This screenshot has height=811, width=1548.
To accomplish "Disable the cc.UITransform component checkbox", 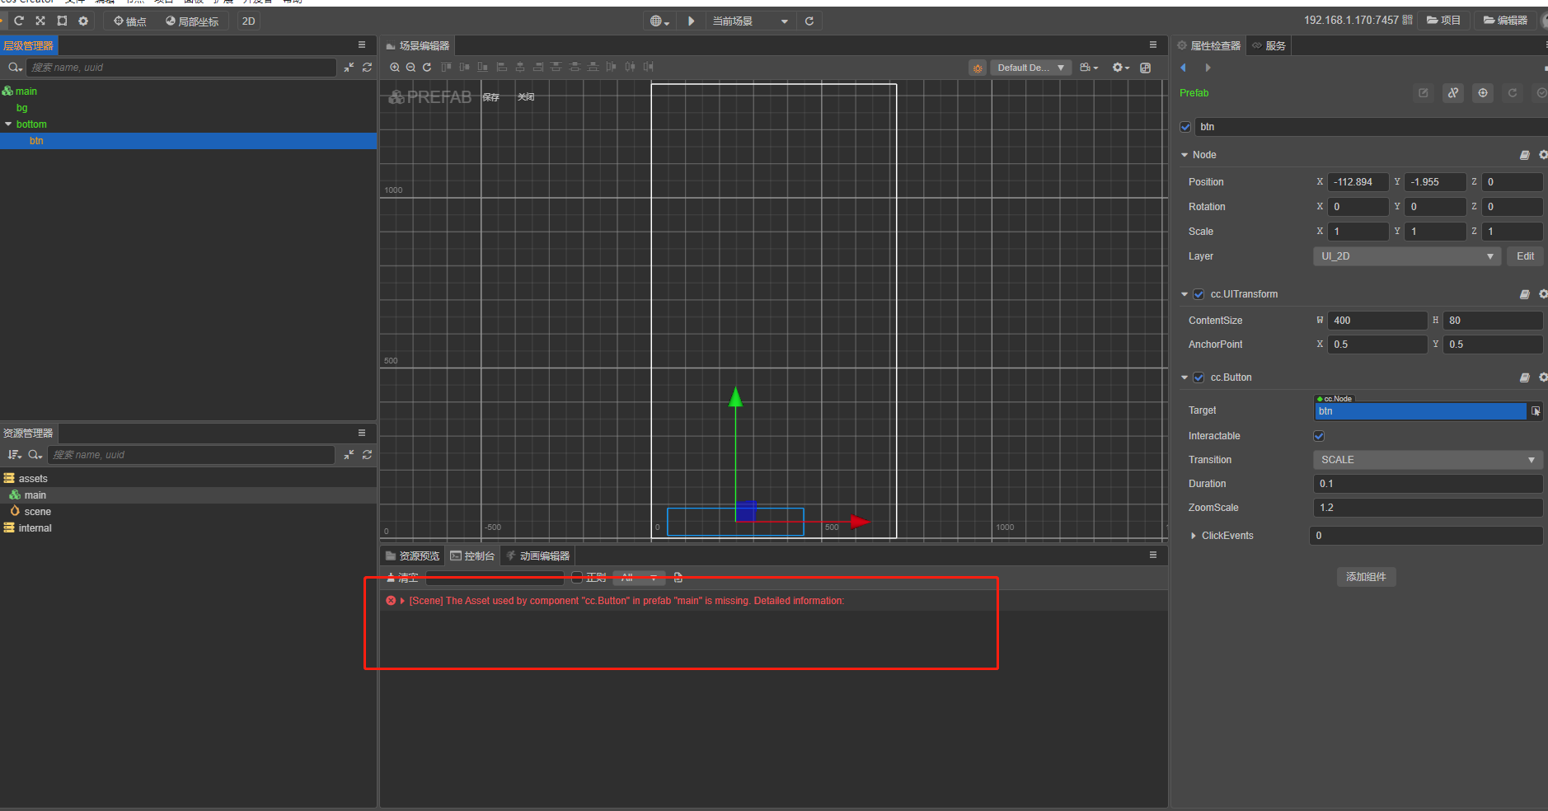I will (x=1199, y=294).
